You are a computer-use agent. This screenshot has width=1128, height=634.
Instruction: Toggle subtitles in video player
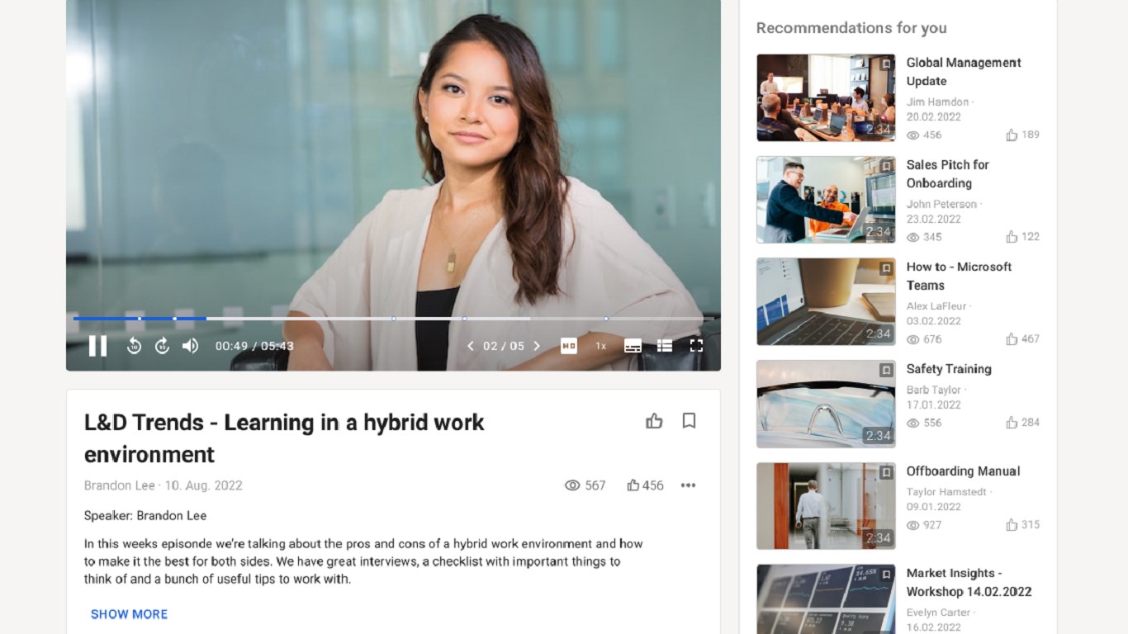[x=633, y=346]
